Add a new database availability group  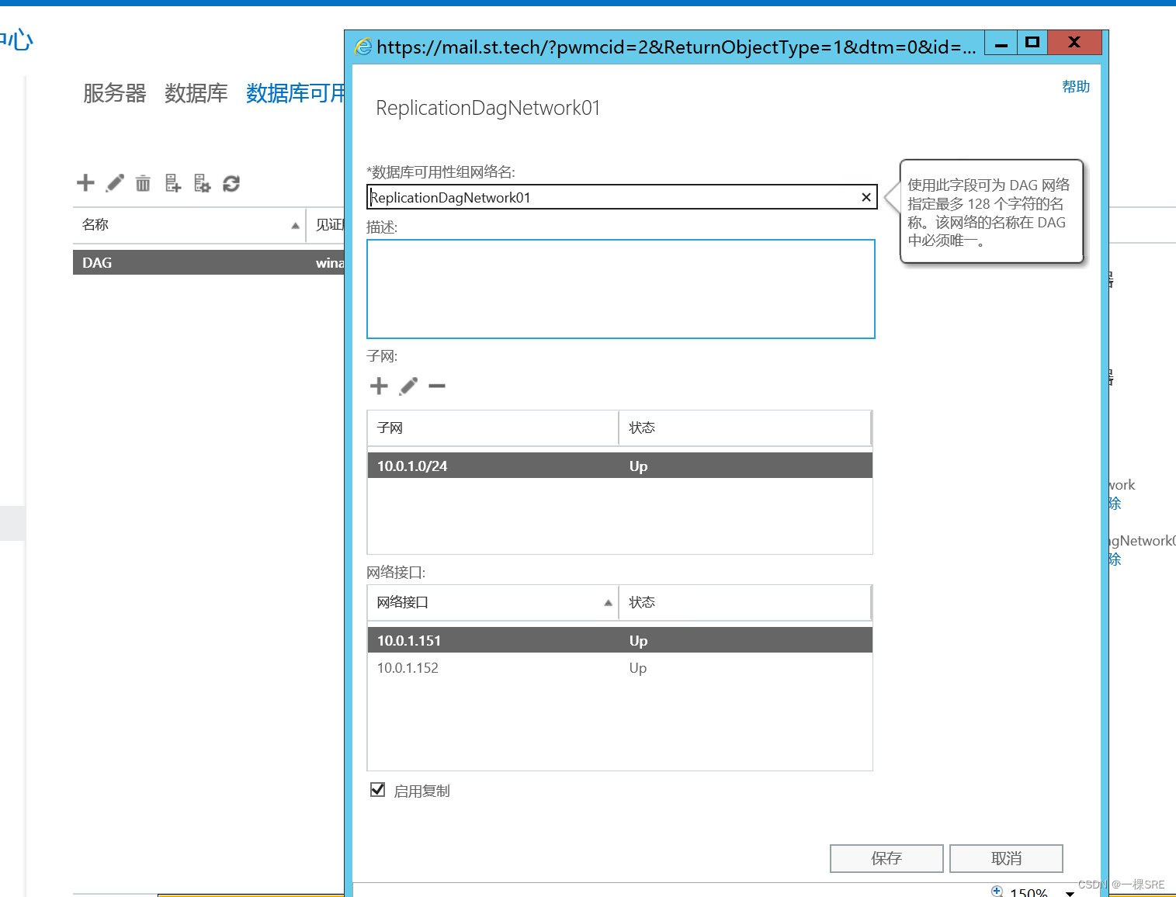[85, 183]
